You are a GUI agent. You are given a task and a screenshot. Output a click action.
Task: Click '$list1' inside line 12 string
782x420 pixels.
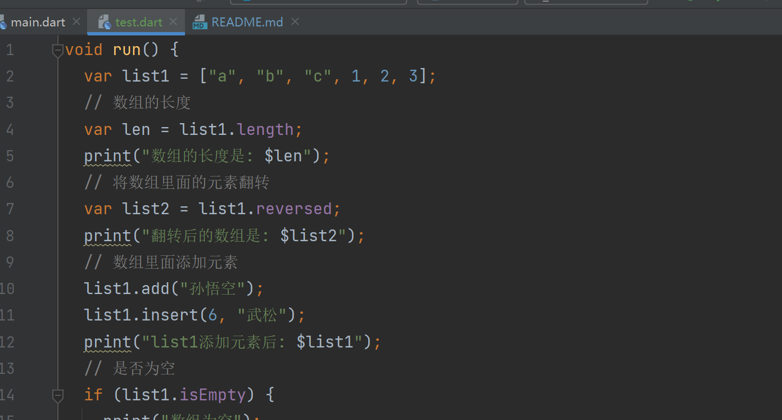324,342
